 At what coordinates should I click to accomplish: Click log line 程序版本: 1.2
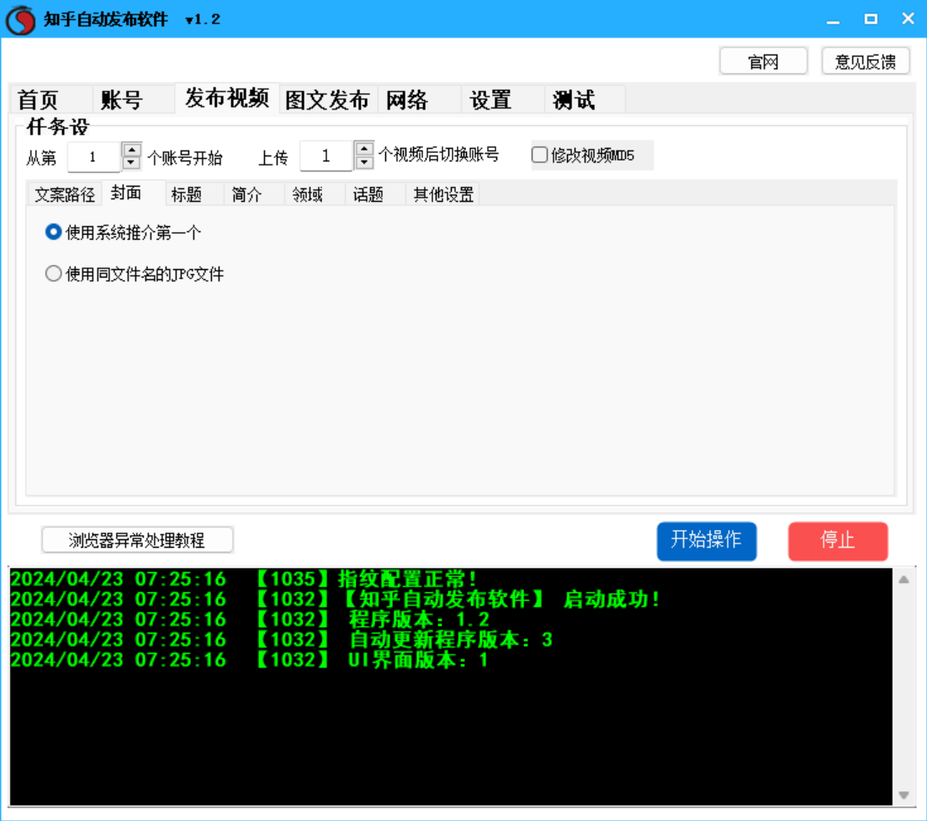[419, 619]
